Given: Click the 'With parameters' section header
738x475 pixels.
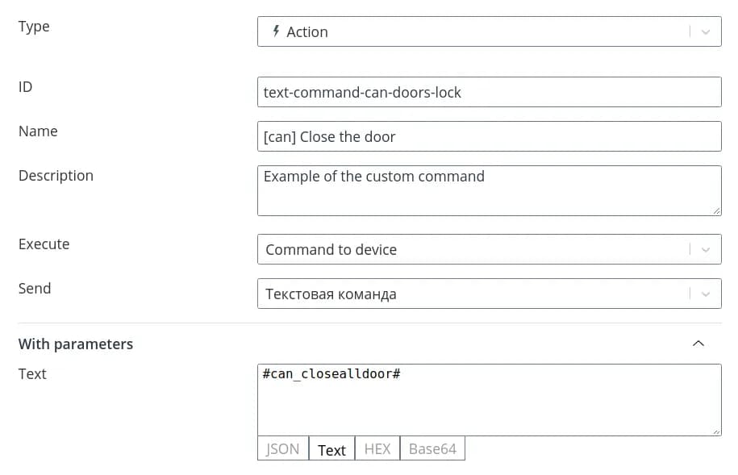Looking at the screenshot, I should point(76,344).
